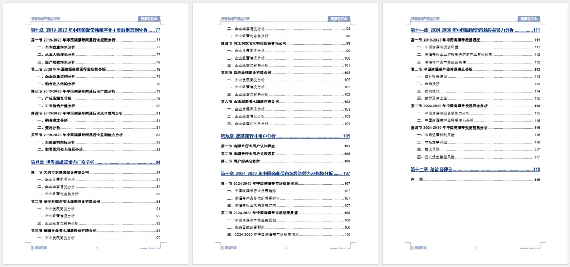Select 三、2024-2030 市场规模预测 entry

289,235
